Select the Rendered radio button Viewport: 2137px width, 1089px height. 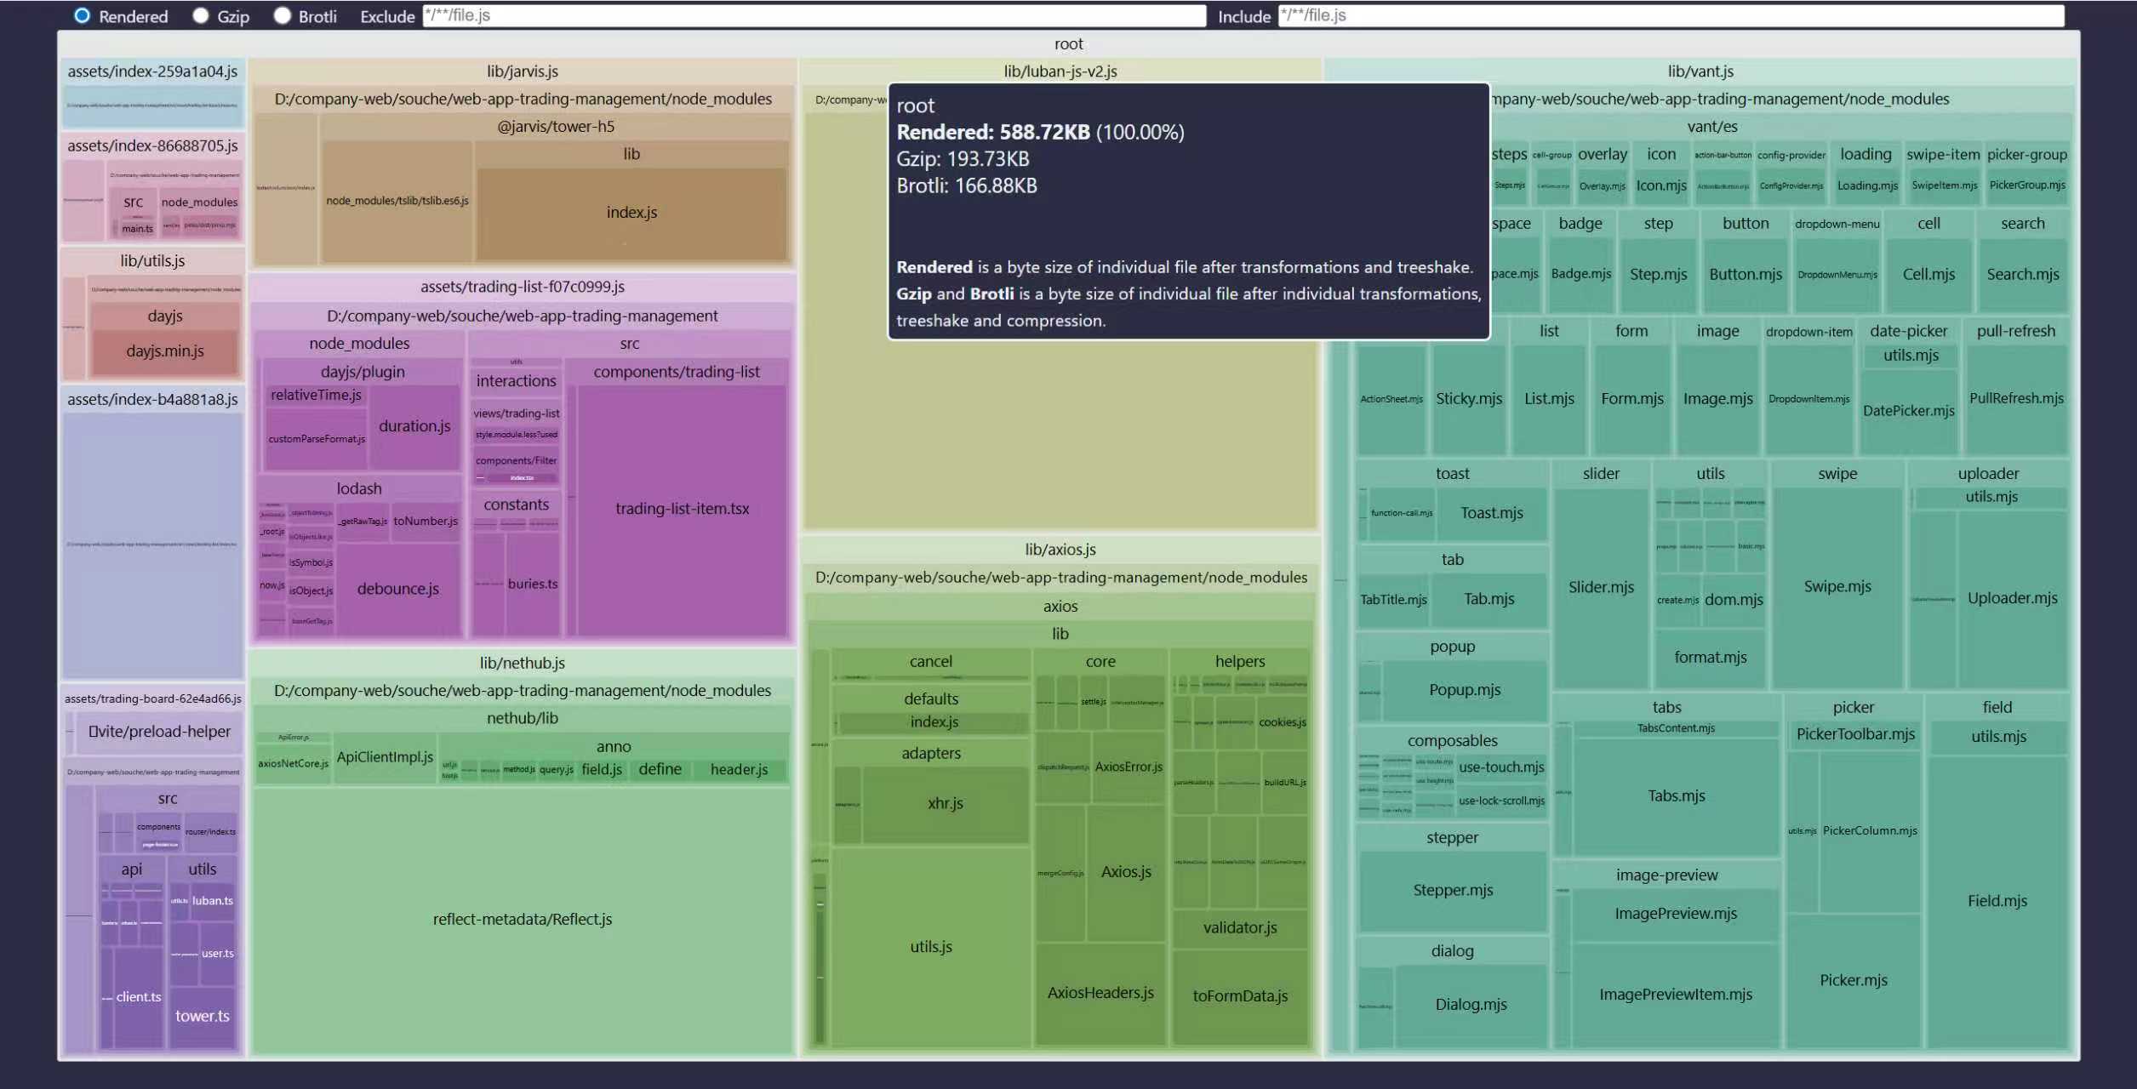click(82, 15)
